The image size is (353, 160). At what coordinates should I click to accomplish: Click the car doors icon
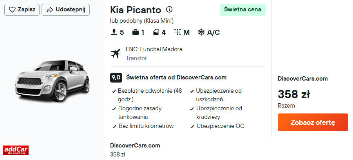coord(156,32)
